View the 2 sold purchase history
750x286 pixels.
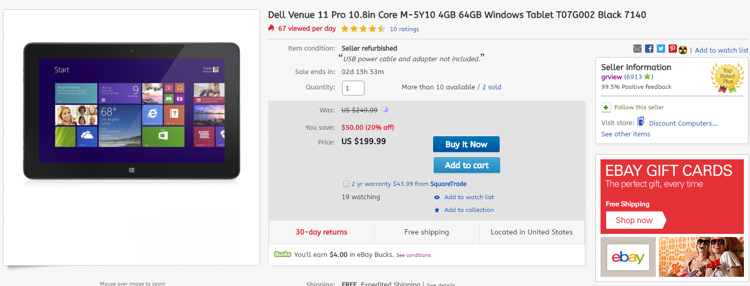tap(491, 87)
